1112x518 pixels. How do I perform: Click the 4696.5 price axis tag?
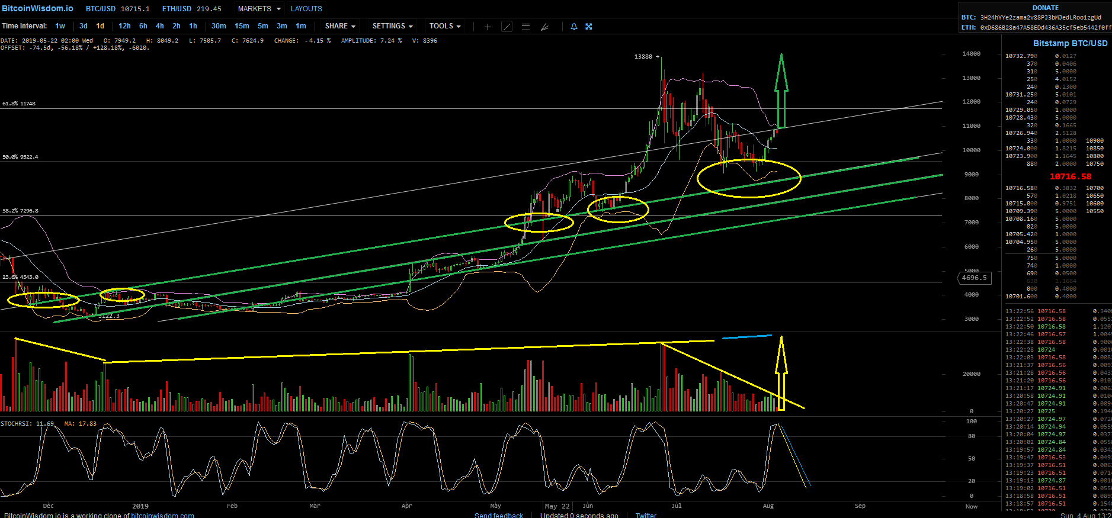975,278
